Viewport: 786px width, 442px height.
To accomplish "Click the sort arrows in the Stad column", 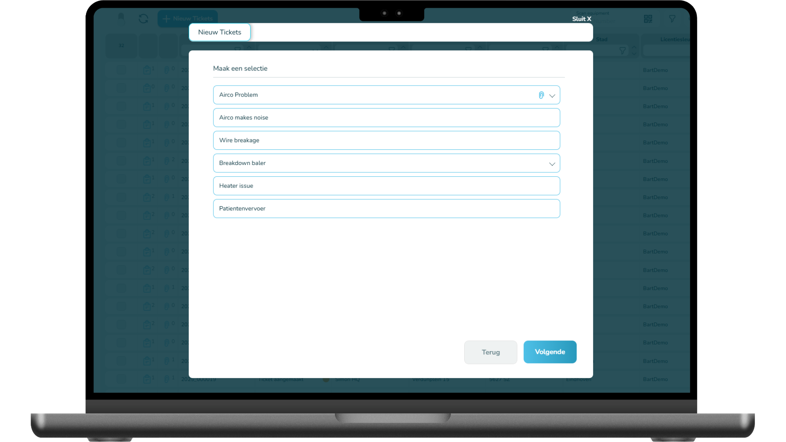I will point(634,51).
